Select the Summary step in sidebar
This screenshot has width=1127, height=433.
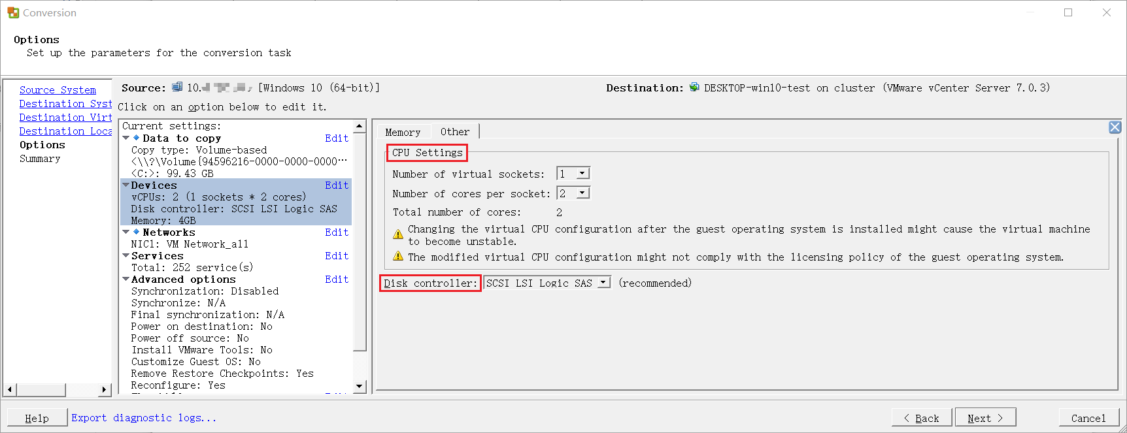40,159
